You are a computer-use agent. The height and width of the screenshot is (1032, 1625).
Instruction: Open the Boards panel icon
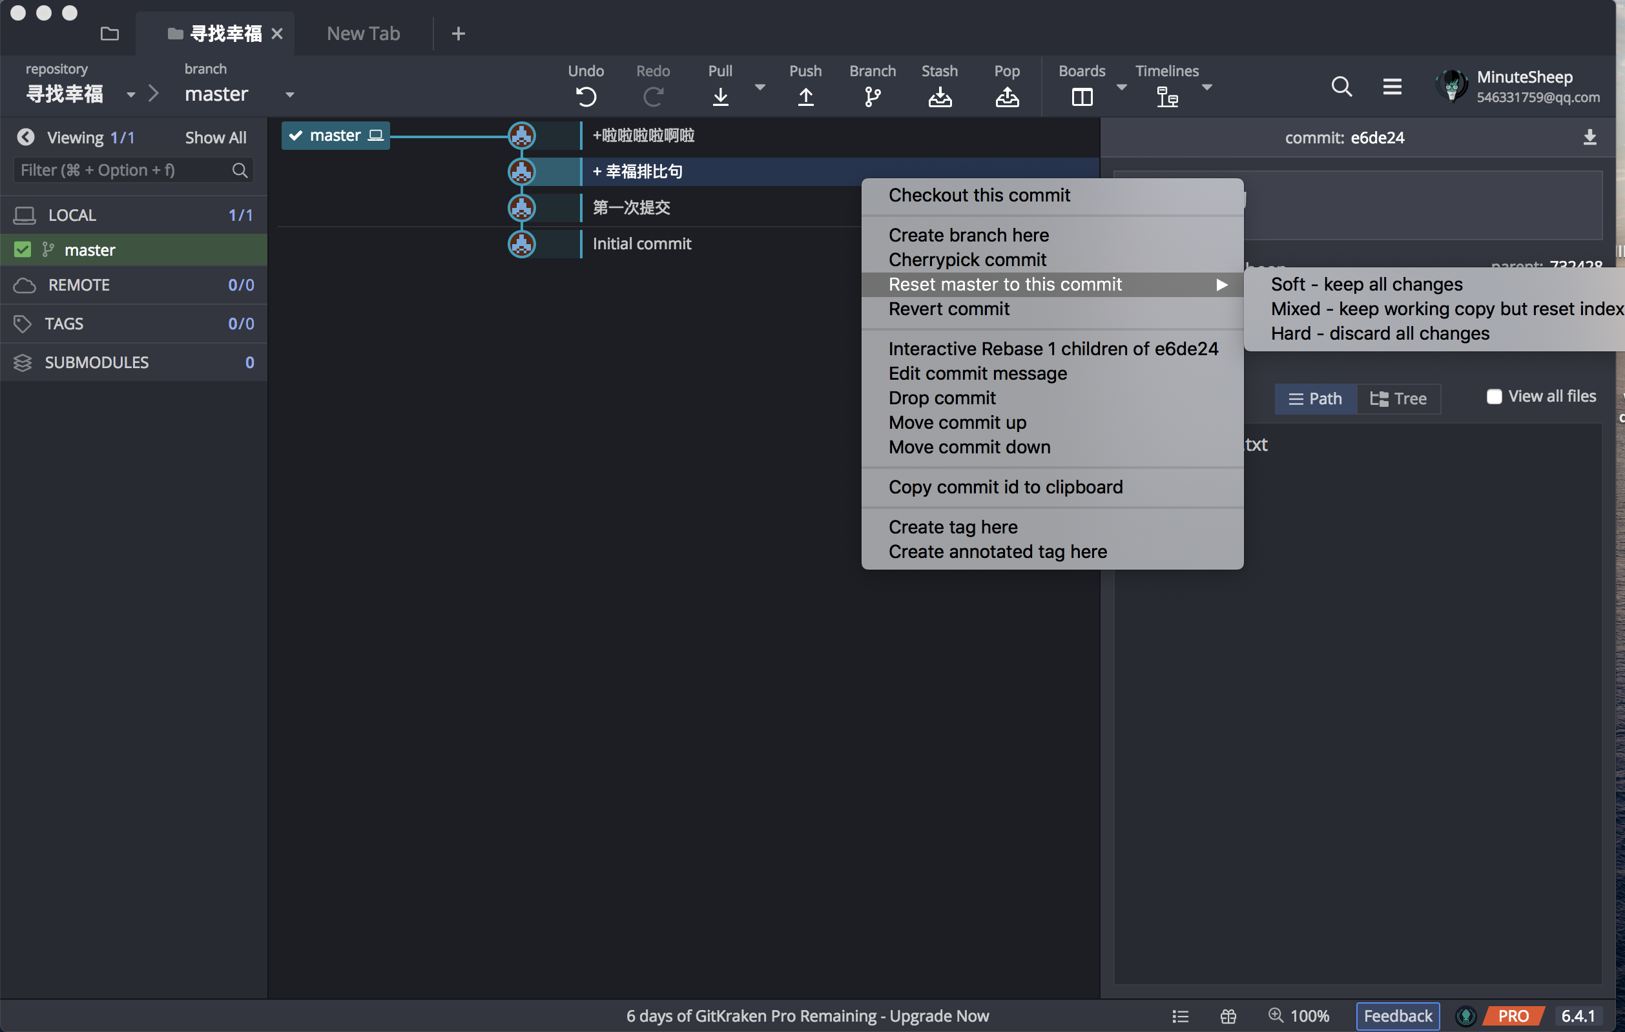point(1081,97)
